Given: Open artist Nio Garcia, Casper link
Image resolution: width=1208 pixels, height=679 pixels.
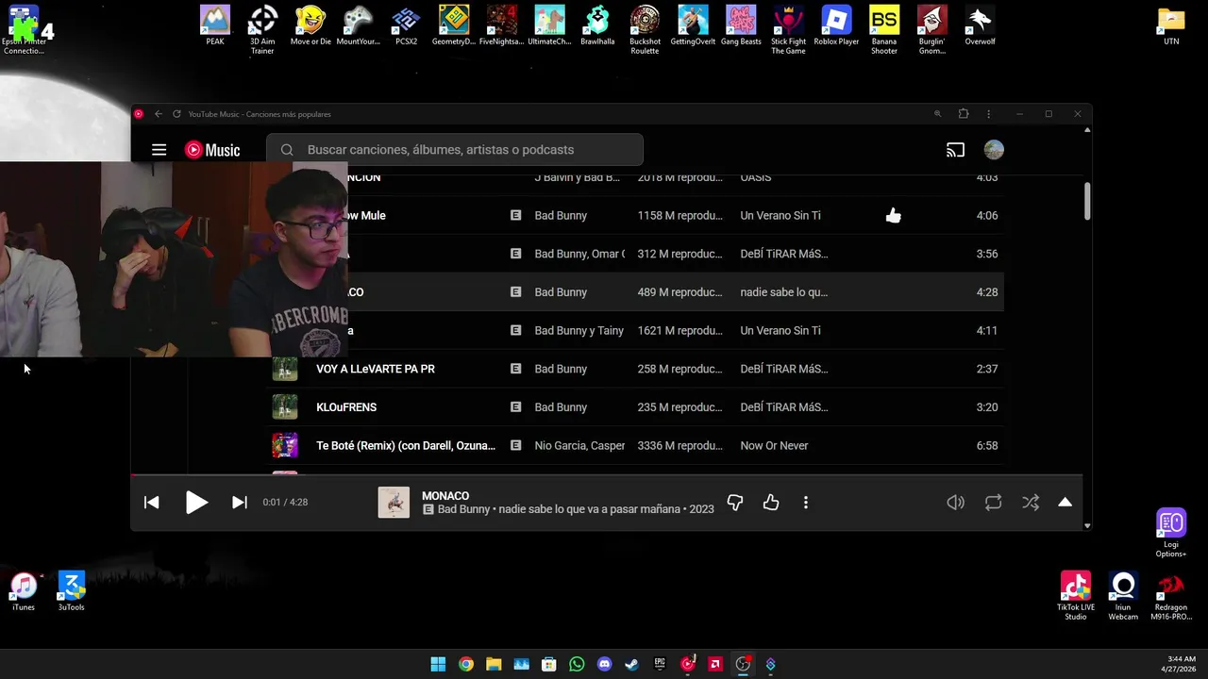Looking at the screenshot, I should [579, 446].
